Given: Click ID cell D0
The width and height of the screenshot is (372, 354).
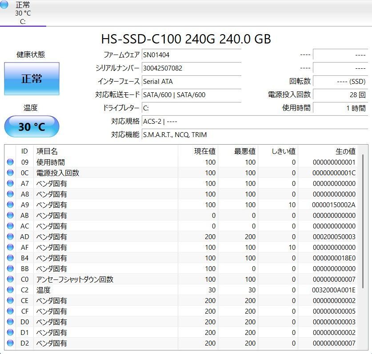Looking at the screenshot, I should 25,322.
